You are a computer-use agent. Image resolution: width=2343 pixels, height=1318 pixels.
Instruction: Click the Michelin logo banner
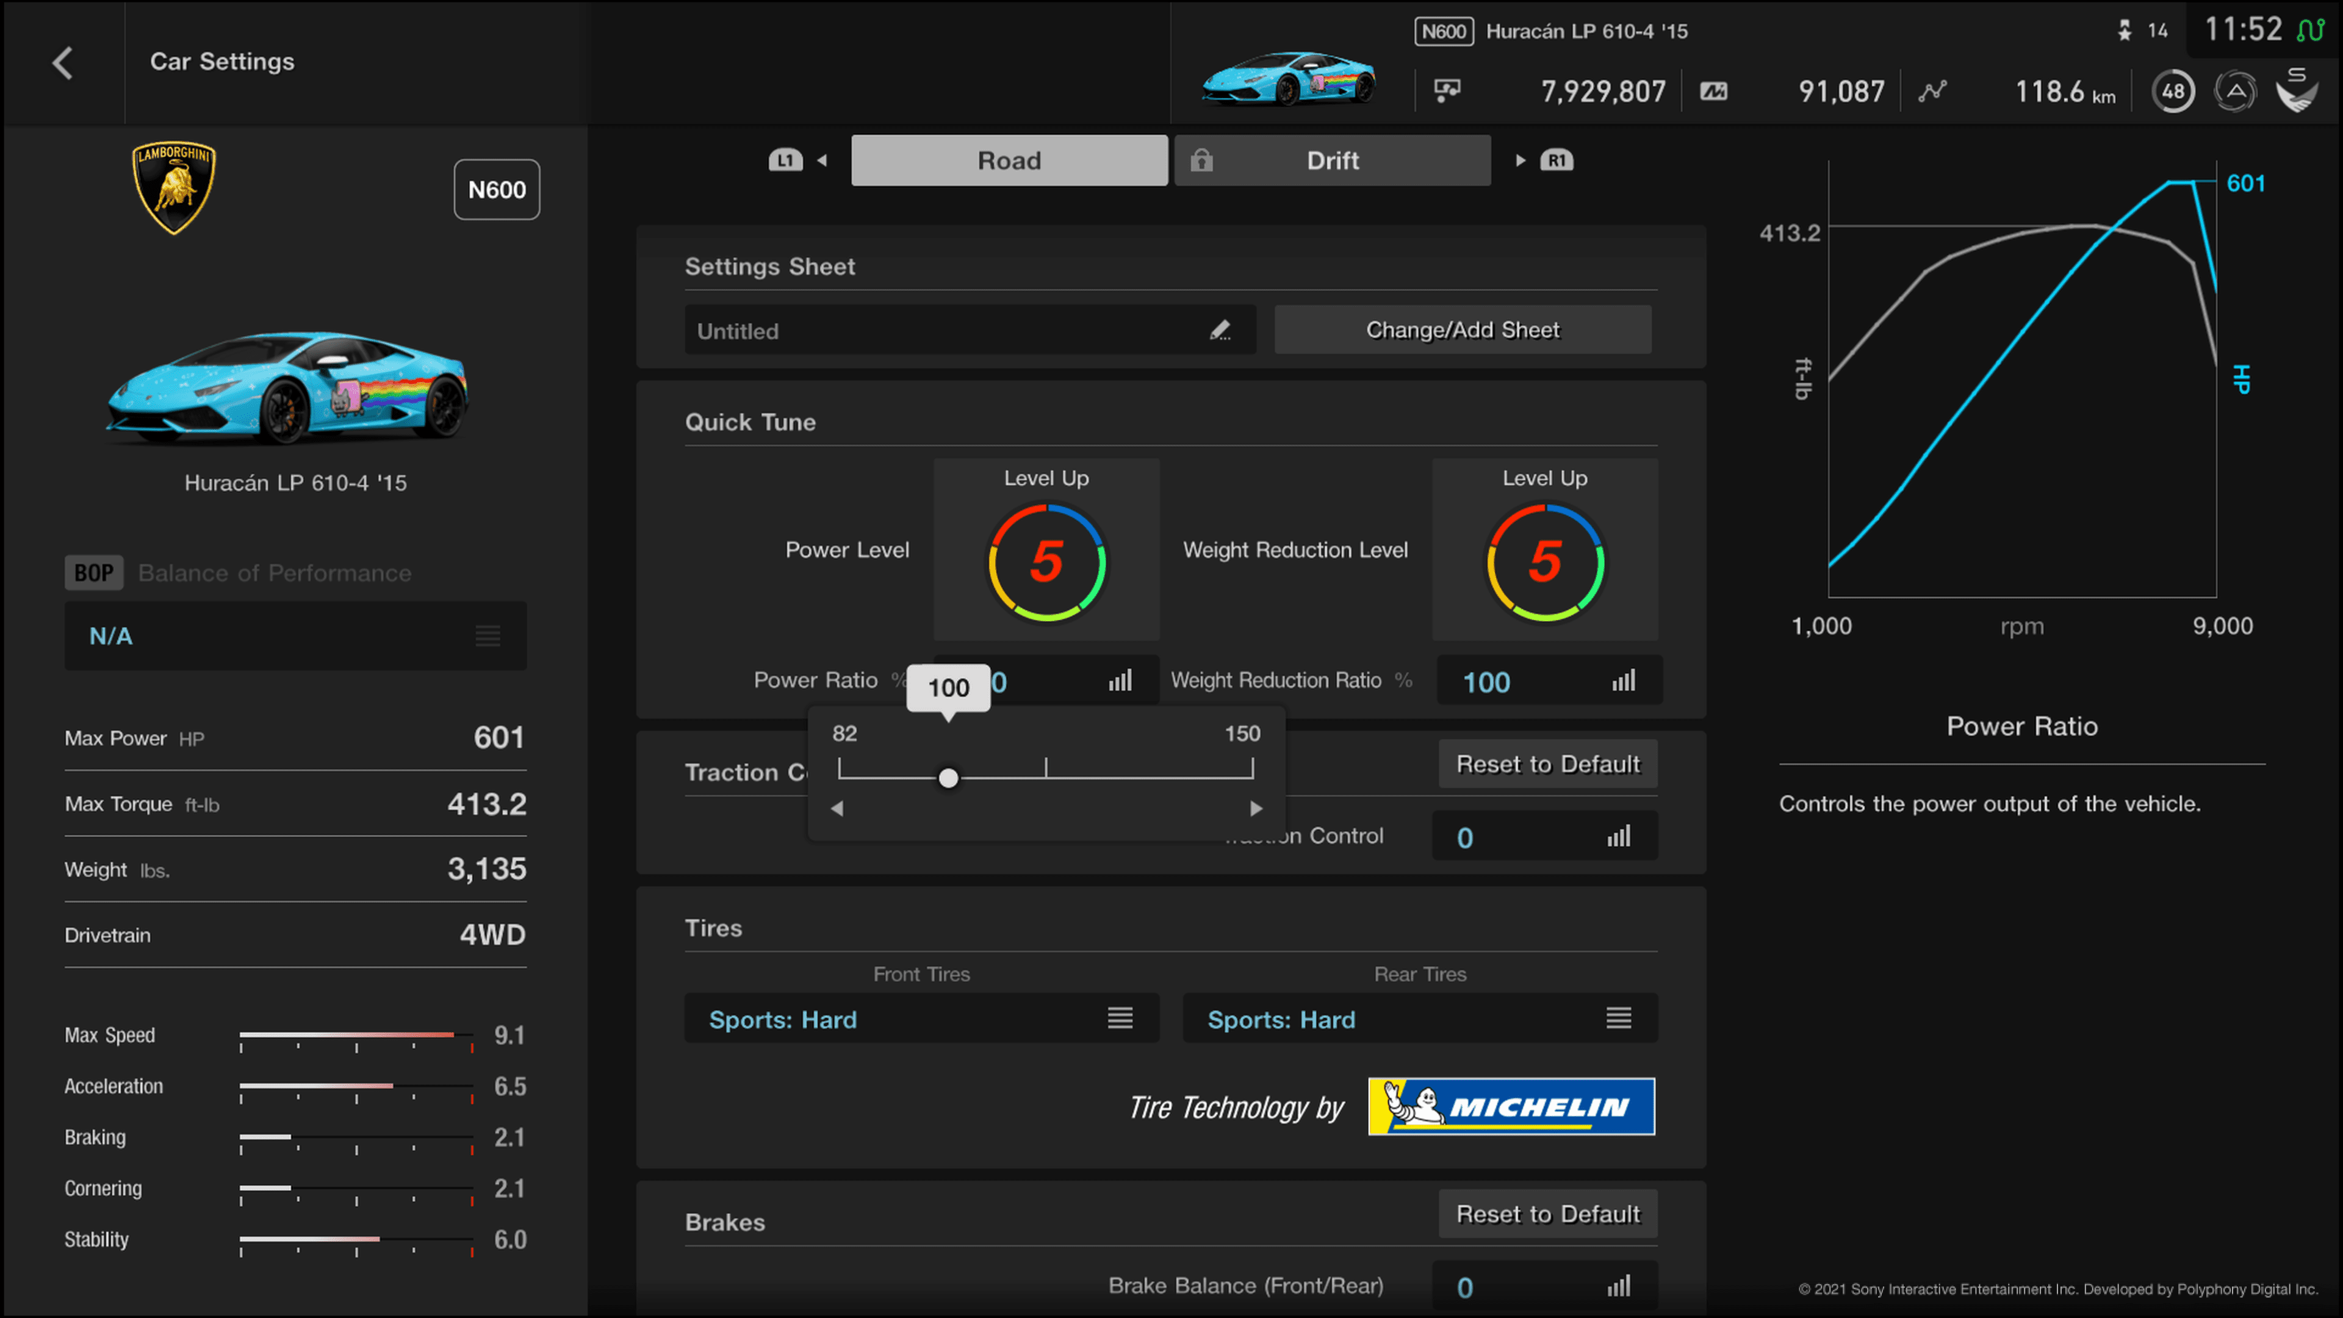pos(1511,1106)
